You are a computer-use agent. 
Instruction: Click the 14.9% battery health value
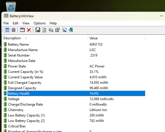tap(94, 94)
